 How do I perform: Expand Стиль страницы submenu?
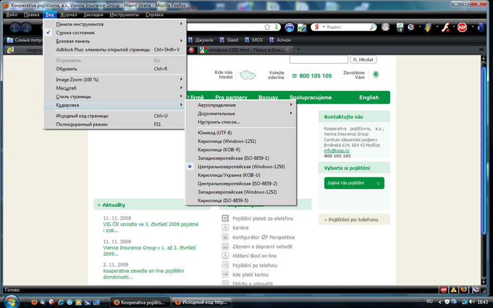coord(115,97)
